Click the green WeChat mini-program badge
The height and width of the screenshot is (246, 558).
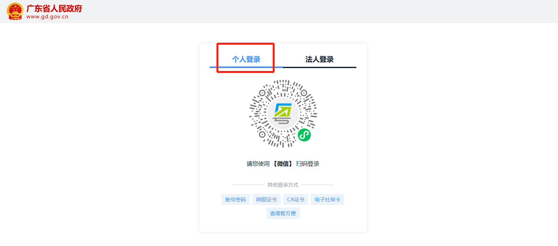tap(304, 135)
